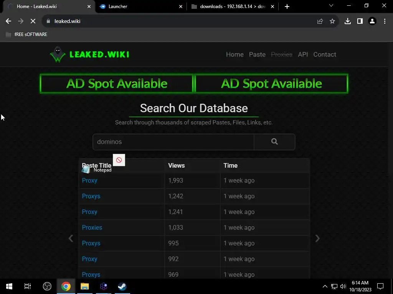Open the network status tray icon

click(334, 286)
